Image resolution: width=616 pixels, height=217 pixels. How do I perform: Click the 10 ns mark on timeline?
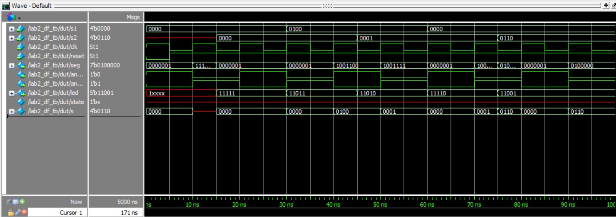coord(192,204)
